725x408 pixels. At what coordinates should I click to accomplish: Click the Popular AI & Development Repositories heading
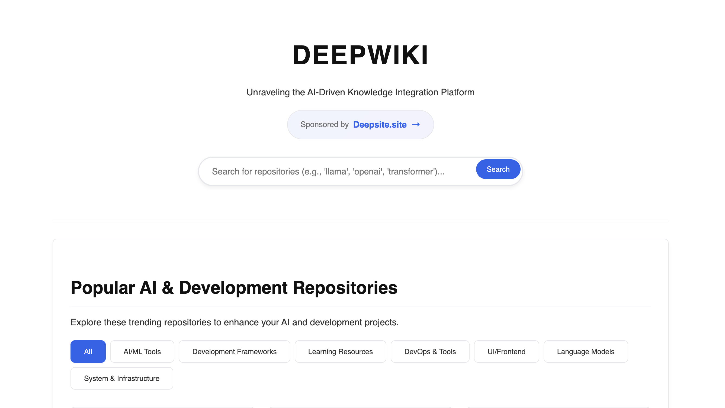point(234,288)
